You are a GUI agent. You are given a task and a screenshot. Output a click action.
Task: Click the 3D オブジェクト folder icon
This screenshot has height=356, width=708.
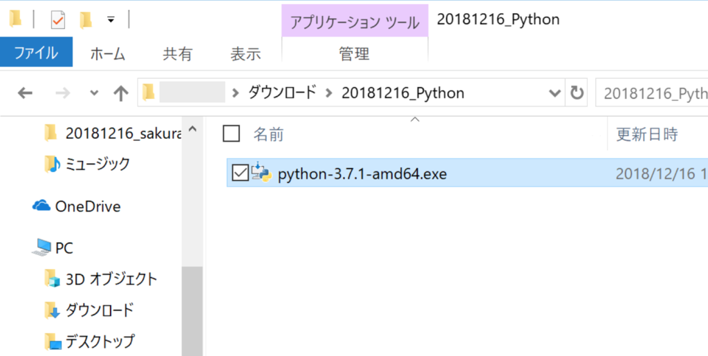[53, 279]
